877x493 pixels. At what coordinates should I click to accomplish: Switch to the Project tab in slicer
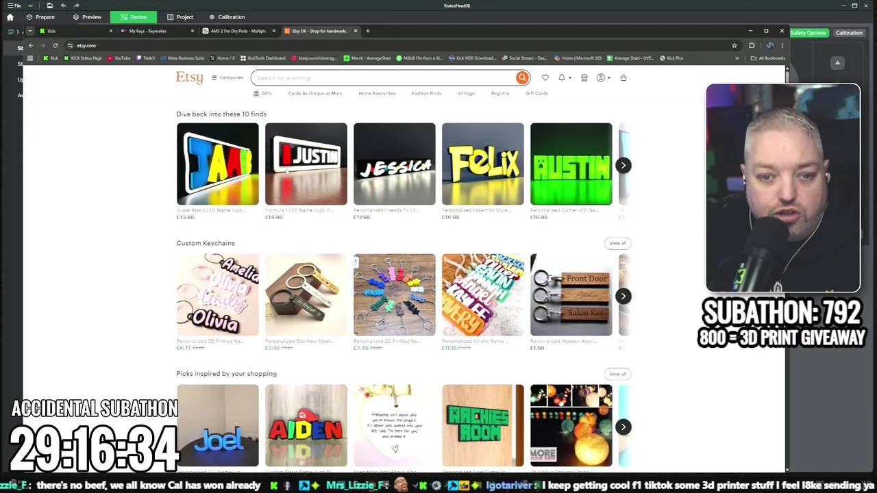tap(181, 16)
